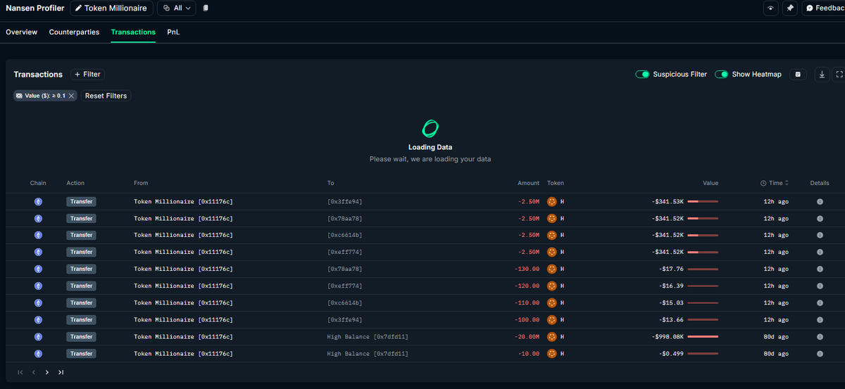Copy address using the clipboard icon
This screenshot has height=389, width=845.
point(205,8)
